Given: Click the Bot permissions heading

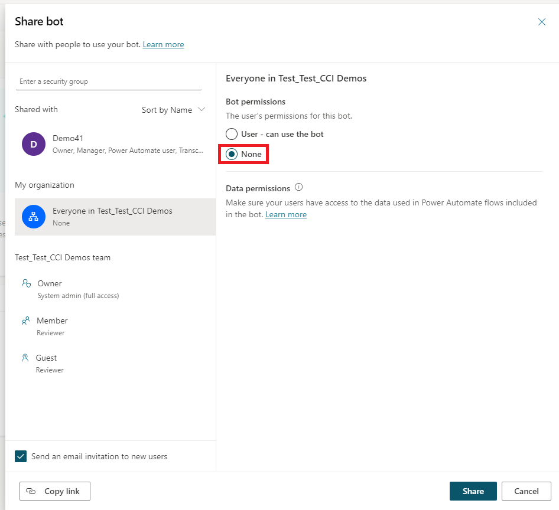Looking at the screenshot, I should pyautogui.click(x=256, y=102).
